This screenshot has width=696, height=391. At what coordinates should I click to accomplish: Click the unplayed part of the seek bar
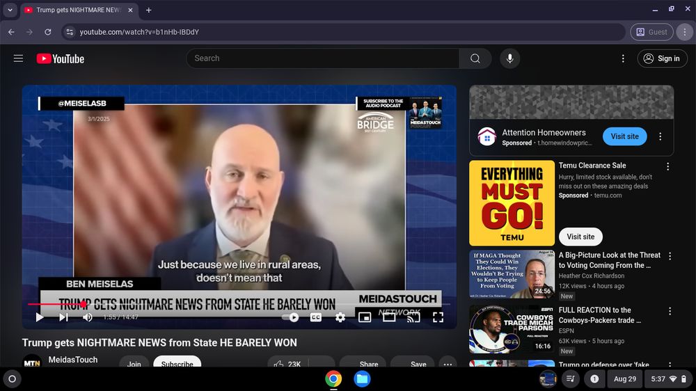pyautogui.click(x=267, y=304)
